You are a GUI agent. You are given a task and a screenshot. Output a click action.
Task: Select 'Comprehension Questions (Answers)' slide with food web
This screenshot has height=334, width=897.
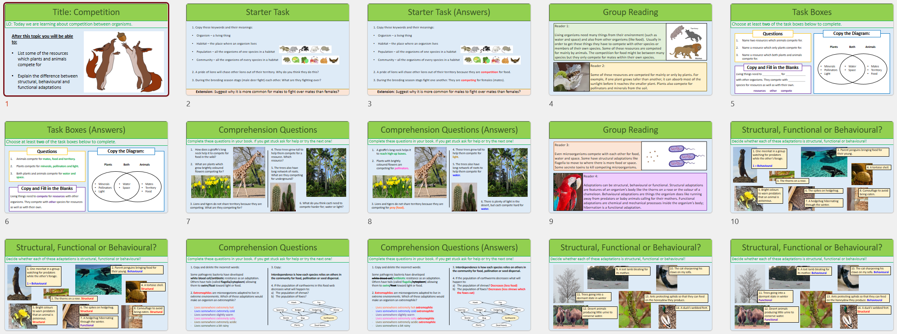449,284
